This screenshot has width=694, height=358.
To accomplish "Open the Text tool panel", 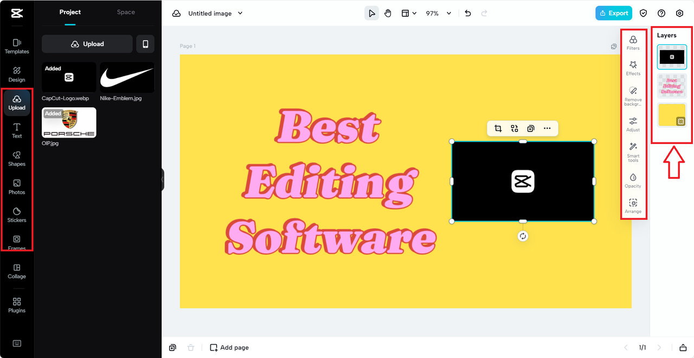I will click(x=17, y=131).
